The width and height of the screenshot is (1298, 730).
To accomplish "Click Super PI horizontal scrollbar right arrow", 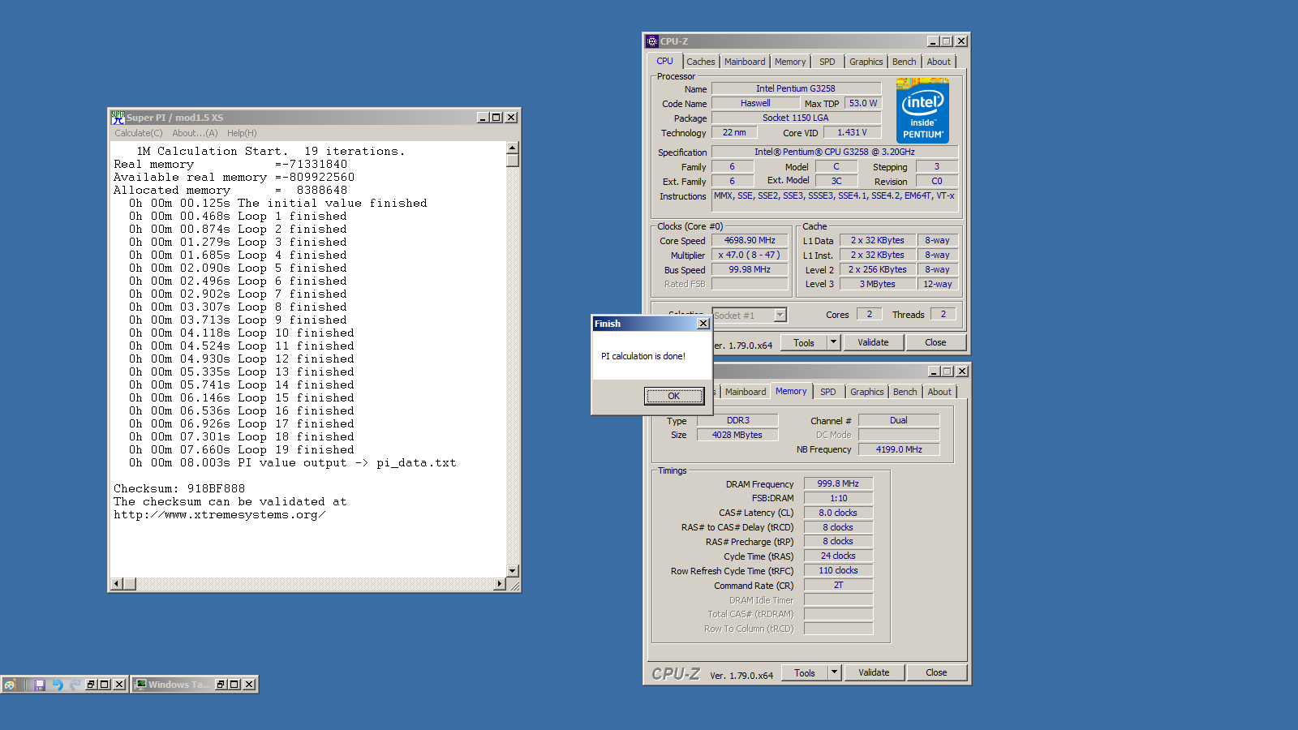I will (500, 584).
